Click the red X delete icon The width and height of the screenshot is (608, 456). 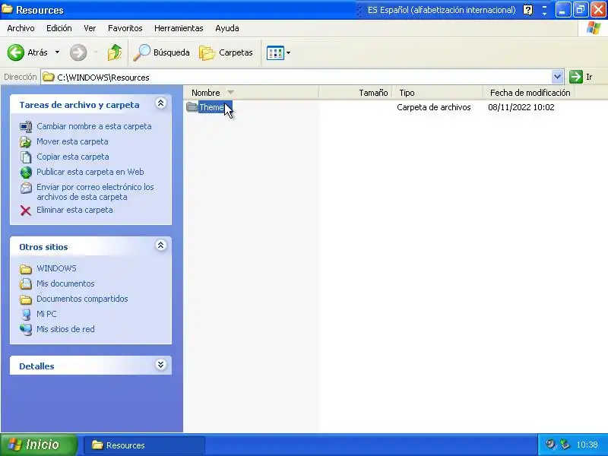tap(26, 211)
